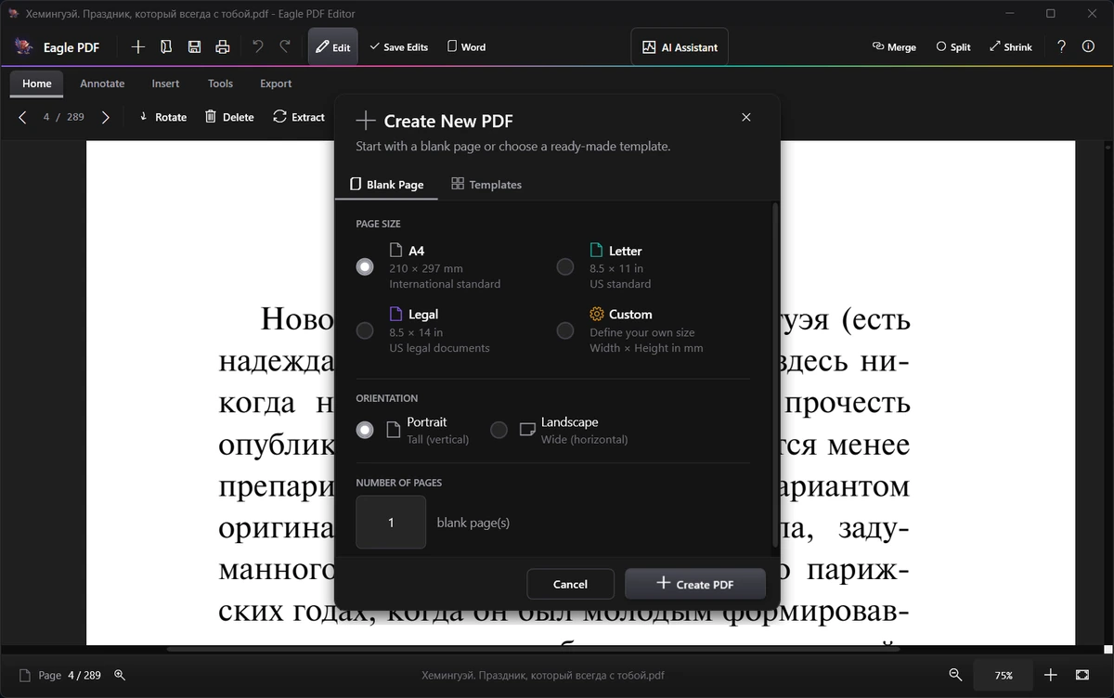Select the Blank Page tab
Viewport: 1114px width, 698px height.
(386, 185)
